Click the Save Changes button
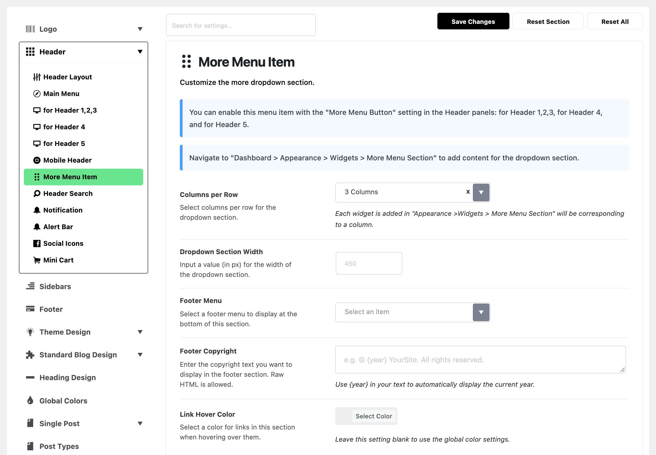Image resolution: width=656 pixels, height=455 pixels. coord(473,21)
